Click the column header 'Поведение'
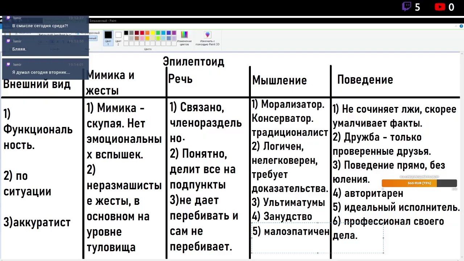 click(365, 80)
